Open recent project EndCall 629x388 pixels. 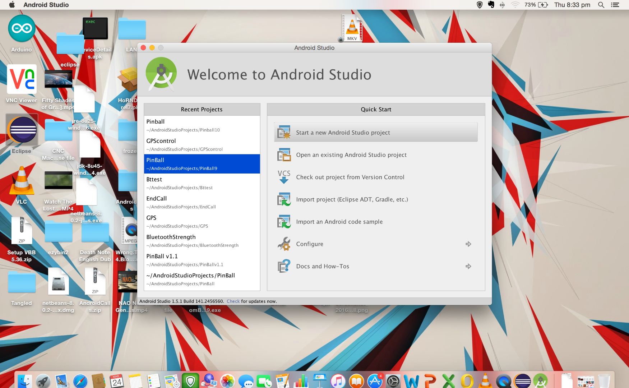click(202, 202)
